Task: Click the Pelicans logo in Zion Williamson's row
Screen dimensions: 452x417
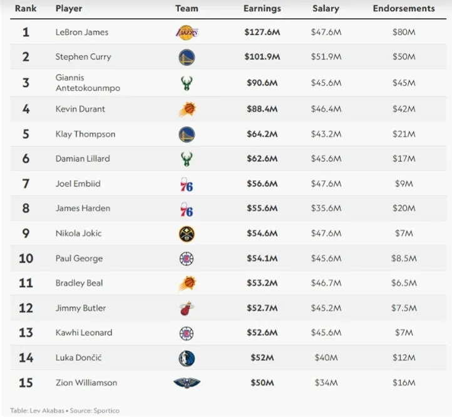Action: coord(187,383)
